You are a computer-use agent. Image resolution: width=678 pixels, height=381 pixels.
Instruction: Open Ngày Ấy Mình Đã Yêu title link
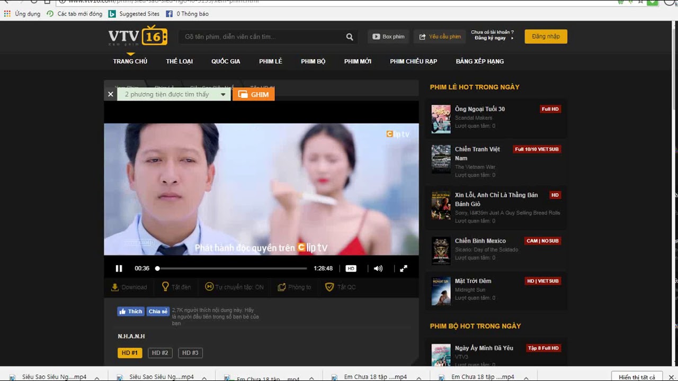point(484,348)
